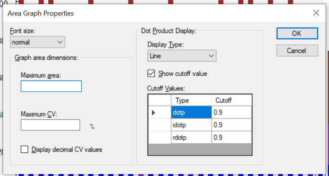Click the Type column header
The height and width of the screenshot is (176, 329).
tap(191, 100)
